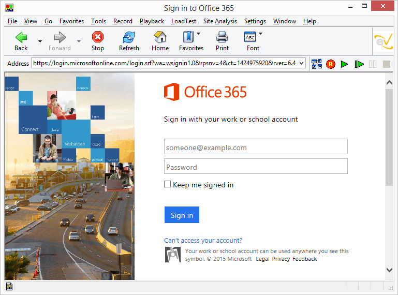This screenshot has width=398, height=295.
Task: Open the Settings menu
Action: [x=255, y=21]
